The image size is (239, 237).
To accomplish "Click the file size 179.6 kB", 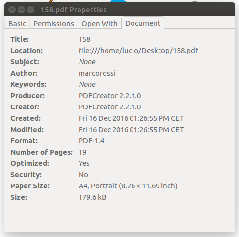I will click(92, 197).
